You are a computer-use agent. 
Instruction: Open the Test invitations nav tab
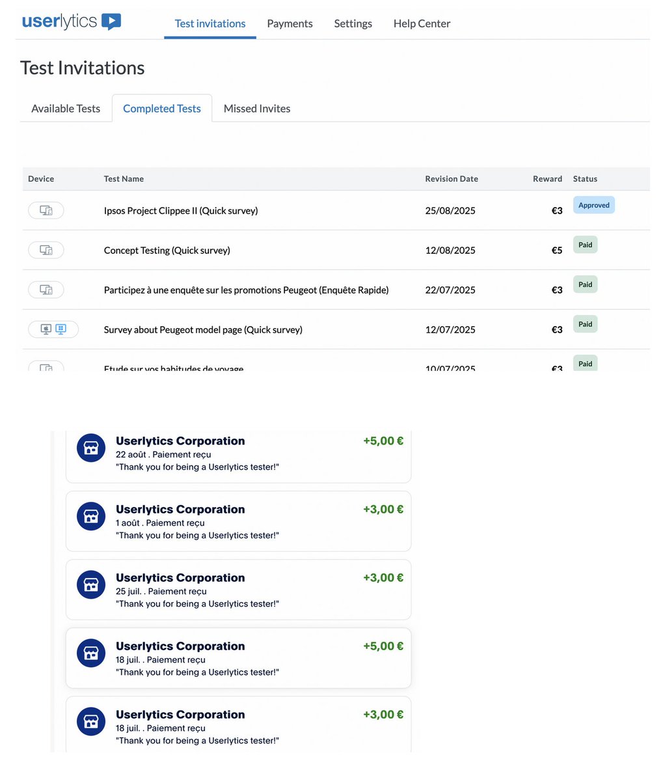point(210,23)
